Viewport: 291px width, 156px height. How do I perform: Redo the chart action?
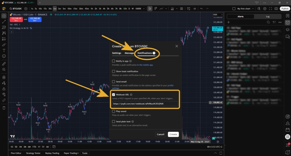[207, 9]
